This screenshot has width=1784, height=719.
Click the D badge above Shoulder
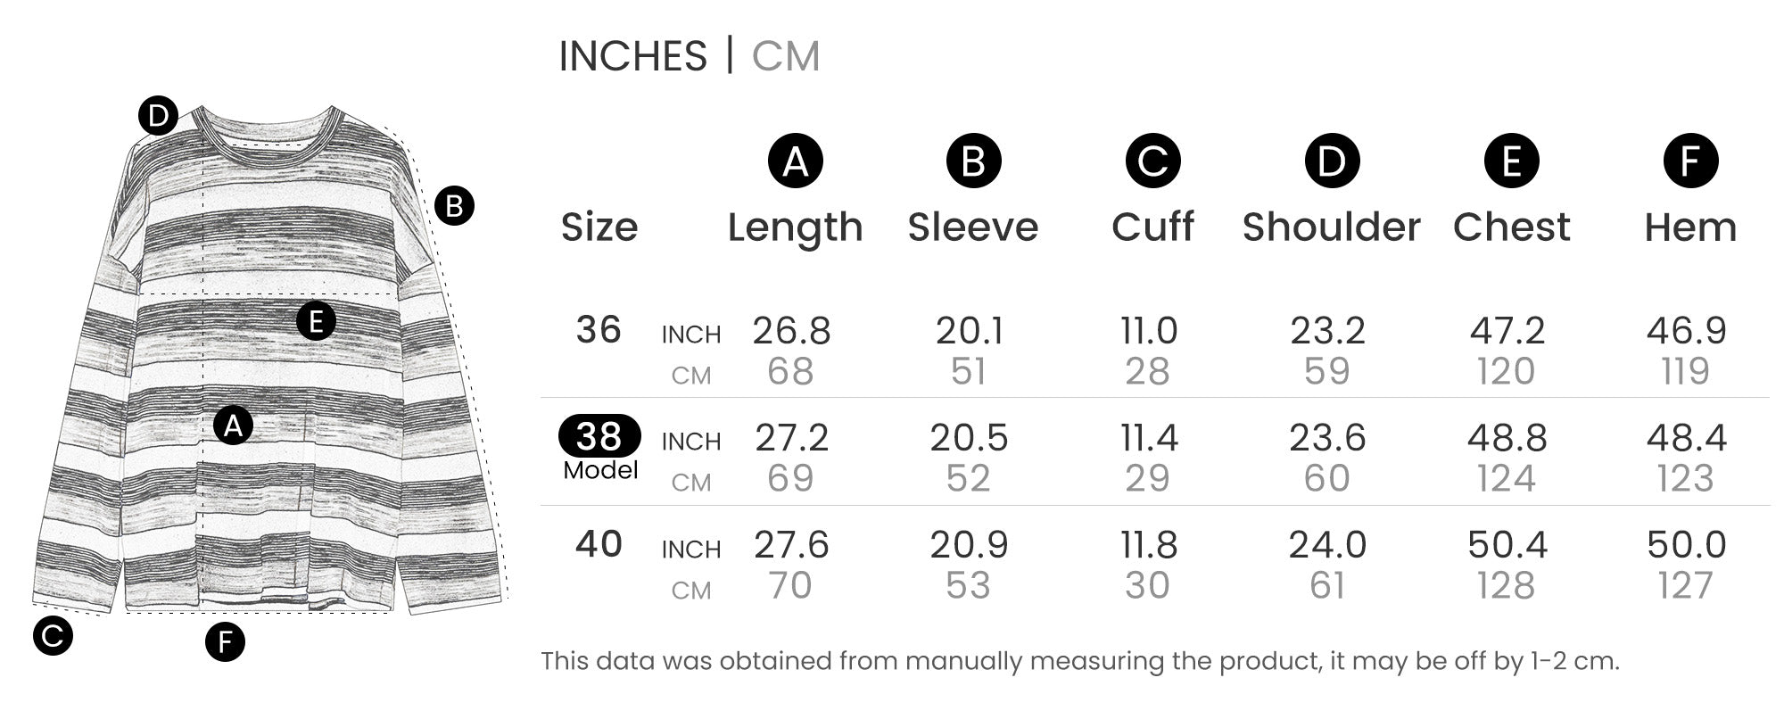pyautogui.click(x=1332, y=161)
